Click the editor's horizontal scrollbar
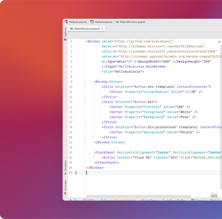The width and height of the screenshot is (222, 219). 138,196
